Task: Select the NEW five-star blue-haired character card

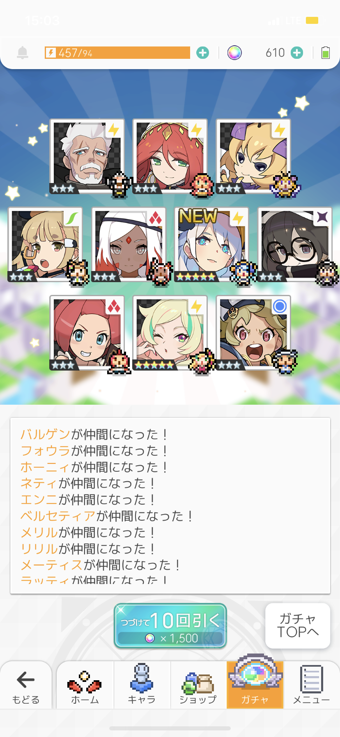Action: pos(211,244)
